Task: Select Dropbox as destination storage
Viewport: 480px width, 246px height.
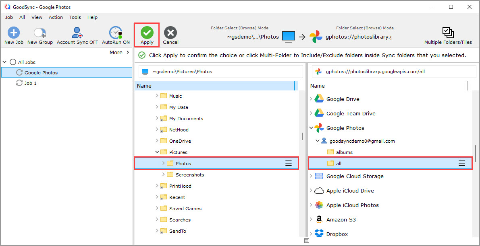Action: coord(337,234)
